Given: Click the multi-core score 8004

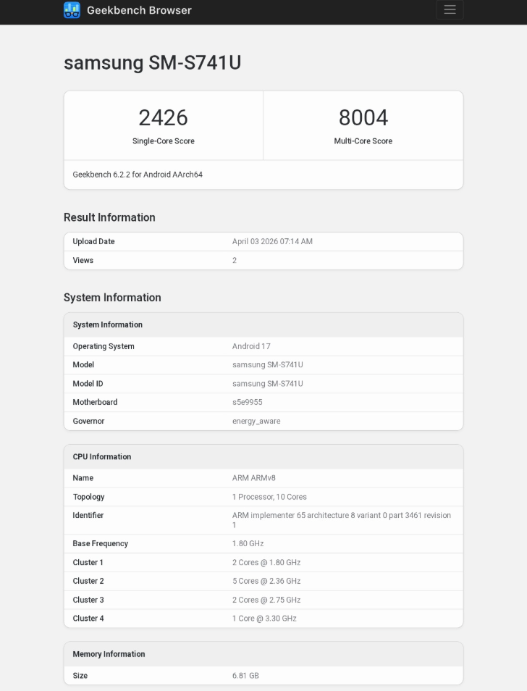Looking at the screenshot, I should (x=363, y=117).
